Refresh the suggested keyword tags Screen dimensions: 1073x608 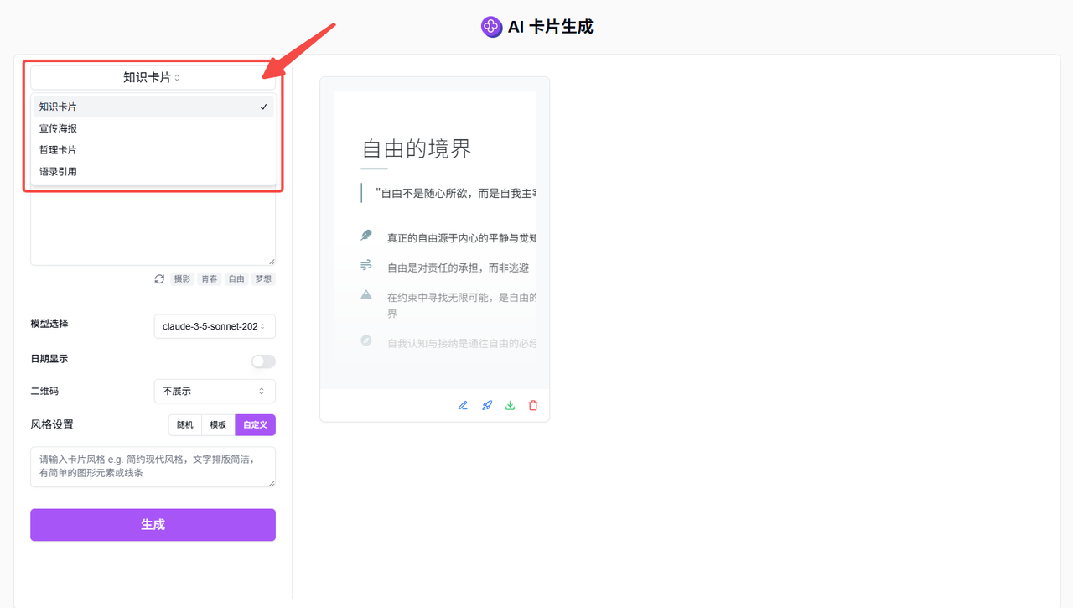[x=159, y=279]
